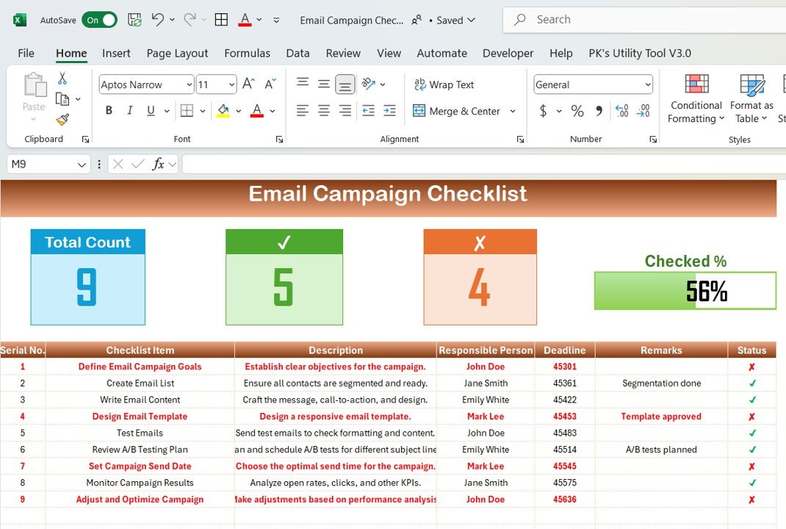
Task: Click the Redo arrow icon
Action: [x=190, y=20]
